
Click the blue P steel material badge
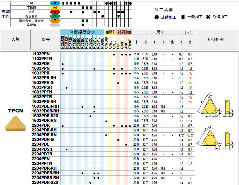[x=55, y=3]
